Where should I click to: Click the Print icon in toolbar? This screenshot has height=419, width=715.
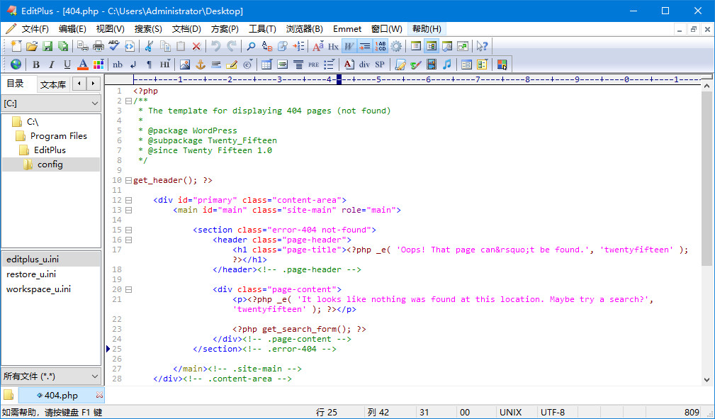coord(98,46)
